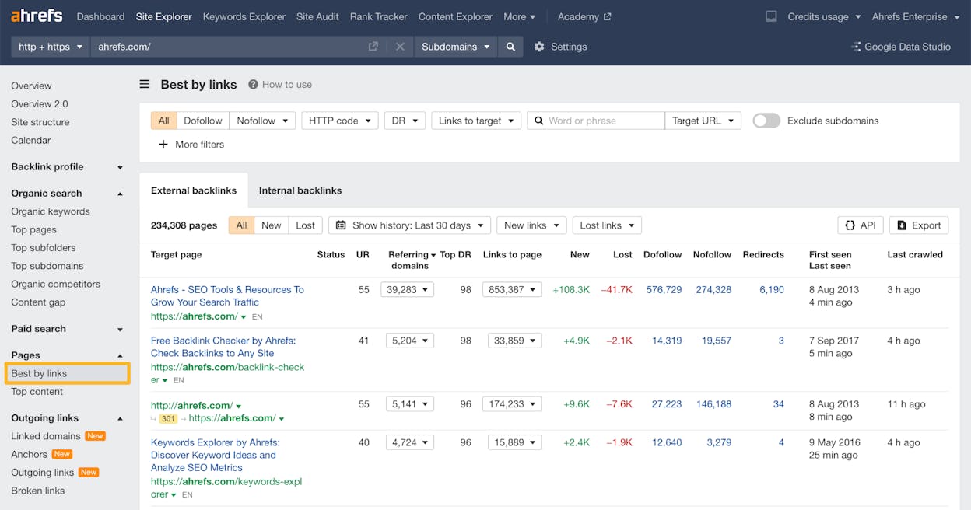This screenshot has height=510, width=971.
Task: Open Linked domains in the sidebar
Action: coord(46,436)
